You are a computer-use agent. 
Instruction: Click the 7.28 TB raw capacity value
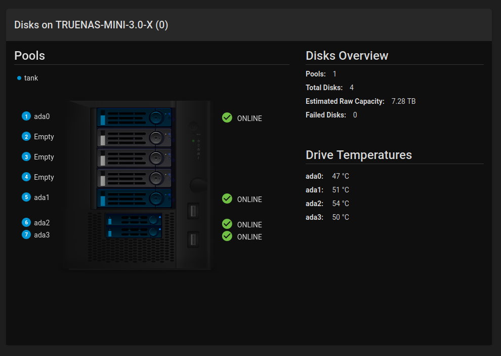403,101
